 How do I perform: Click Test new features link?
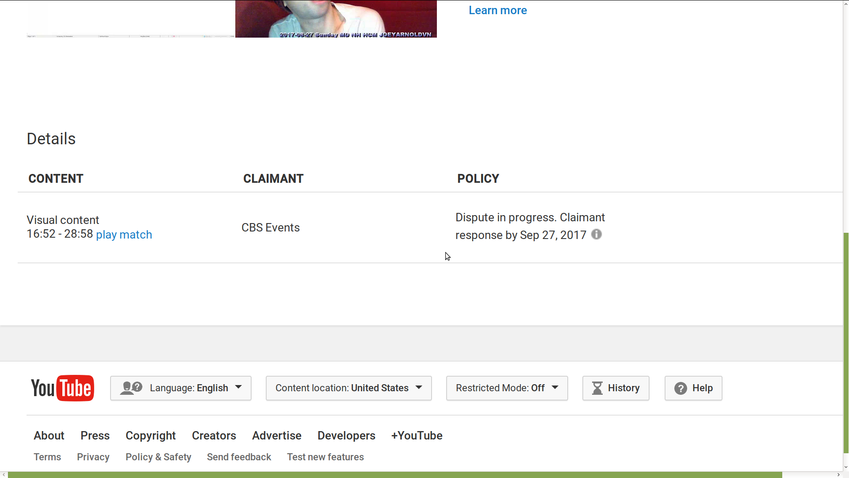point(325,457)
